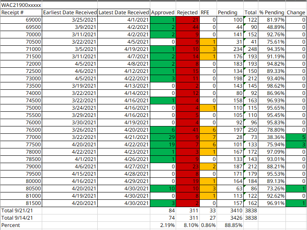Select red Rejected cell showing 44
Screen dimensions: 307x230
(x=188, y=27)
